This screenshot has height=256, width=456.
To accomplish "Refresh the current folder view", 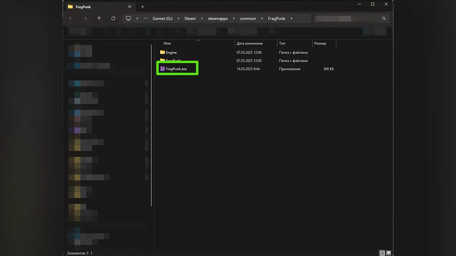I will tap(113, 18).
